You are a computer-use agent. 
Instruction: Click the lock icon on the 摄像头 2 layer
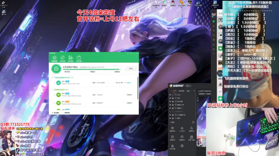tap(173, 108)
